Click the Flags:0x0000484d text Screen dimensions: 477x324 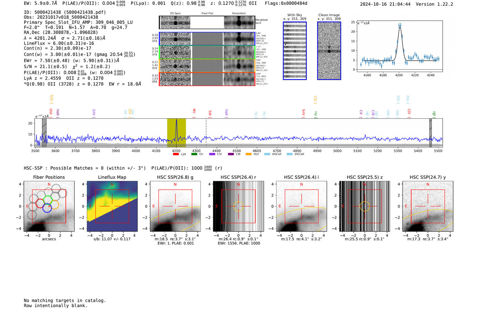click(286, 3)
